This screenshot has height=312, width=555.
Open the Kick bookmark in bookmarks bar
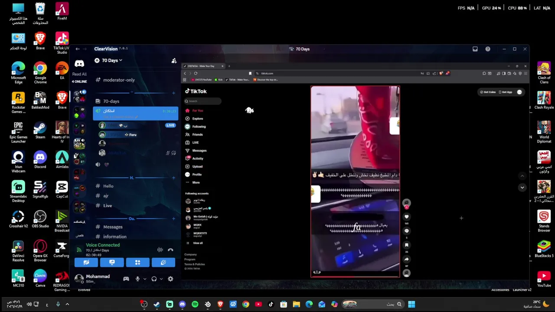click(x=218, y=80)
